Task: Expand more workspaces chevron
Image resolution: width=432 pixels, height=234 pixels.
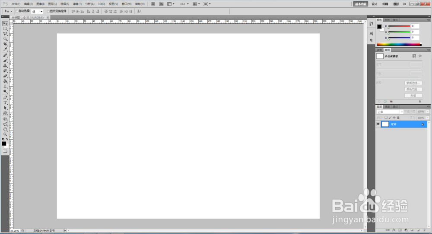Action: coord(404,4)
